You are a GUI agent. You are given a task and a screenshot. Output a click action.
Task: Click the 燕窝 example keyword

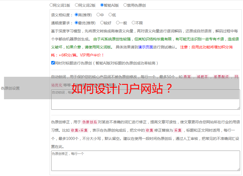click(x=187, y=77)
